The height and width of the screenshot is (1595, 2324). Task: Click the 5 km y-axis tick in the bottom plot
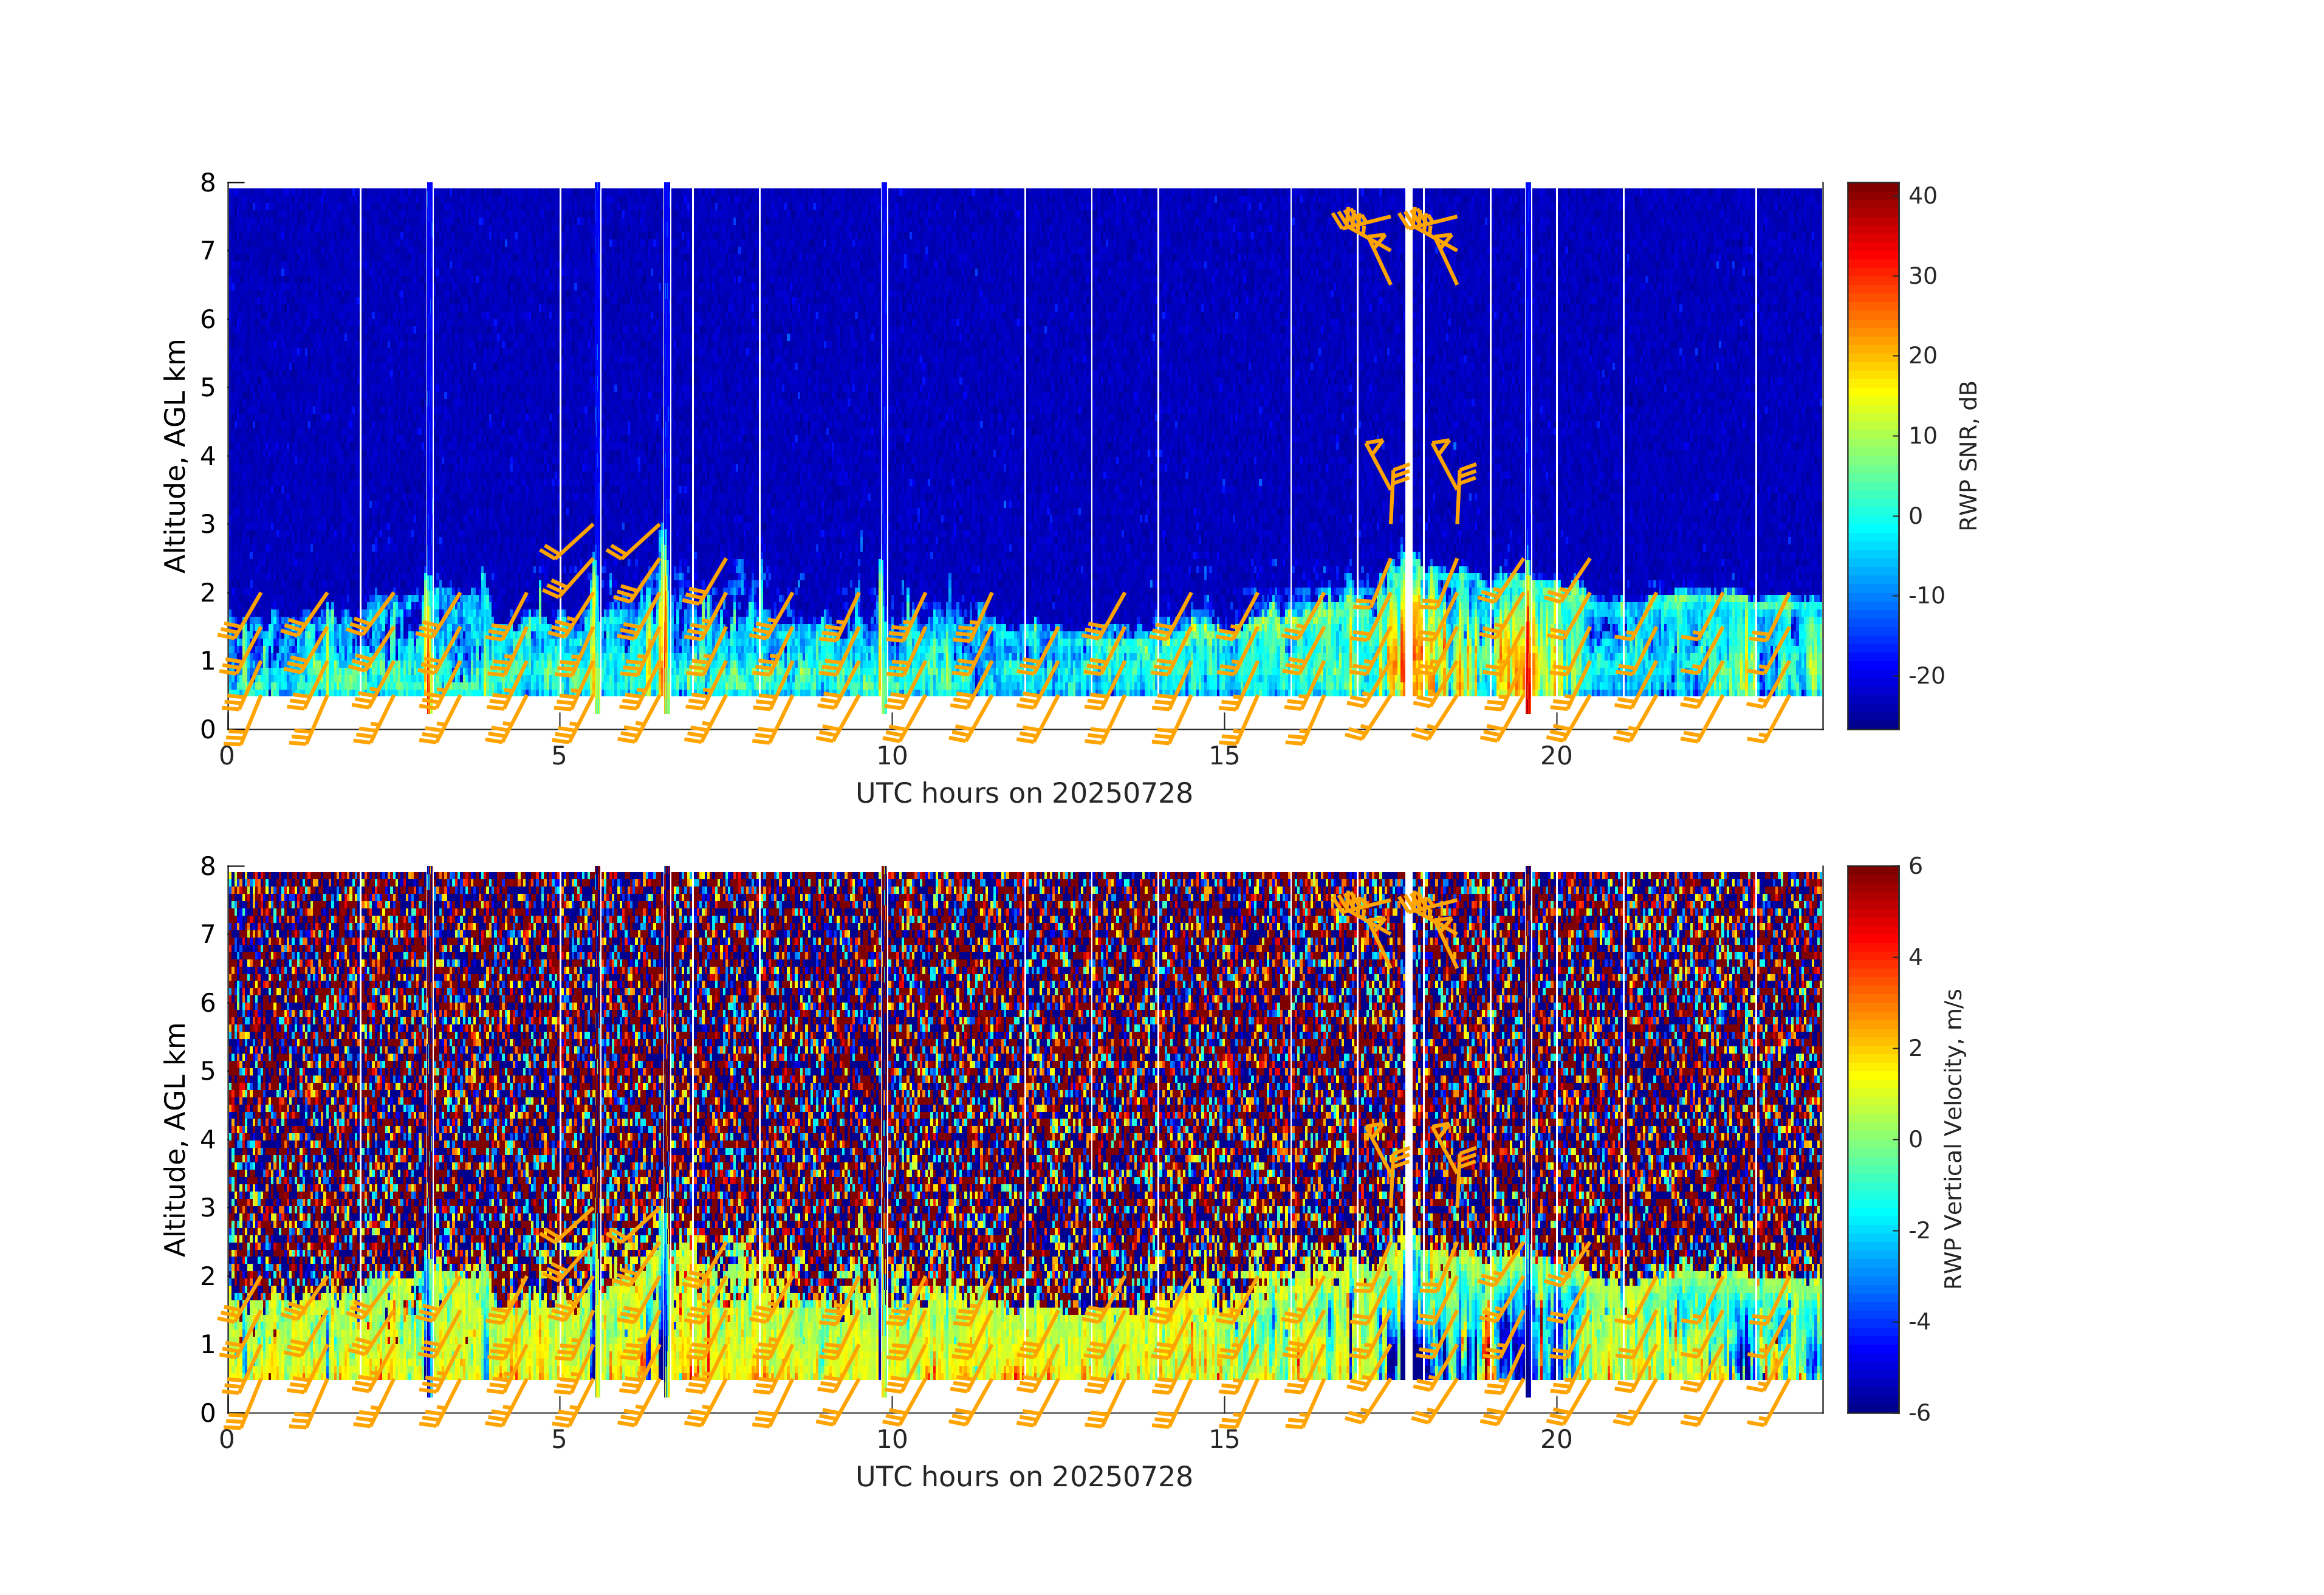(x=208, y=1071)
